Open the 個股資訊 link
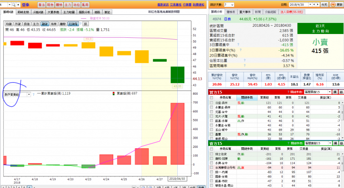Image resolution: width=344 pixels, height=188 pixels. tap(163, 5)
